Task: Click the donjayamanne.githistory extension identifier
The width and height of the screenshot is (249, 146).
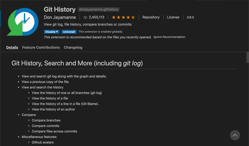Action: click(99, 9)
